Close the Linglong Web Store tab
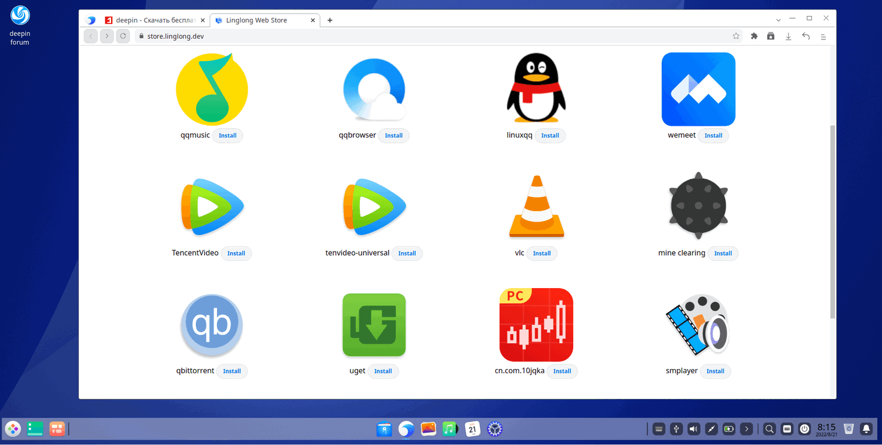Image resolution: width=882 pixels, height=445 pixels. coord(313,20)
